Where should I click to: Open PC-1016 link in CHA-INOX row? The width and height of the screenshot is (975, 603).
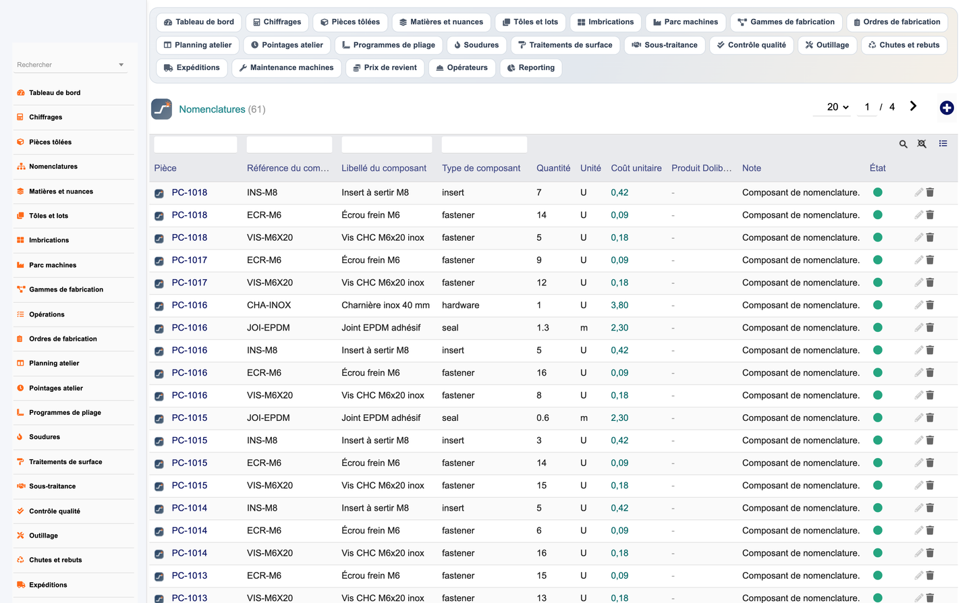coord(189,305)
